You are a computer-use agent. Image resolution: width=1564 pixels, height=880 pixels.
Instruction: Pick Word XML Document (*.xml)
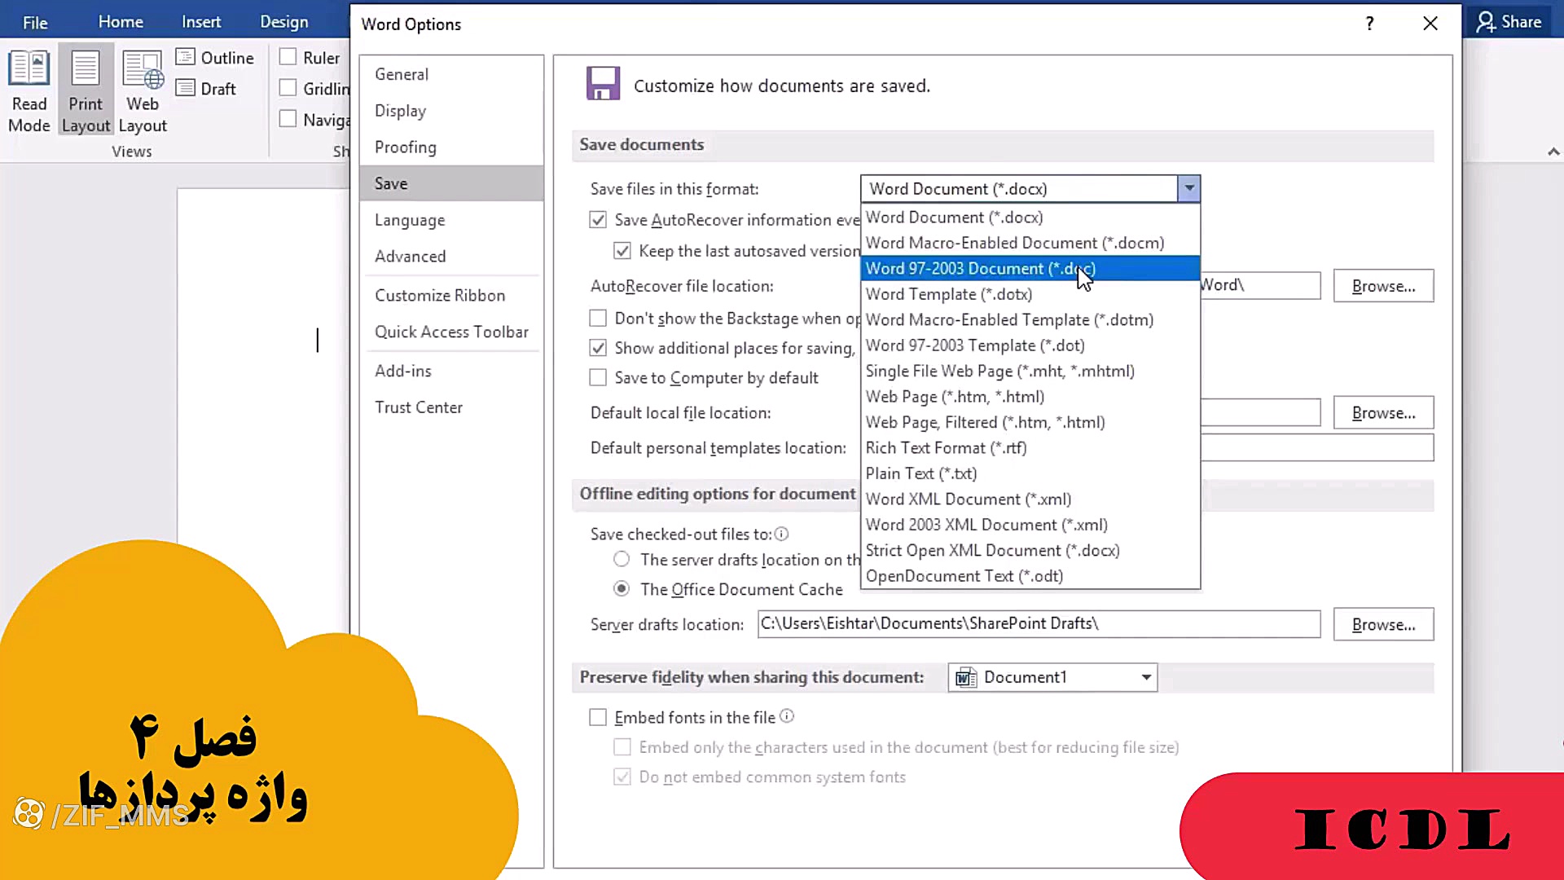tap(1030, 499)
